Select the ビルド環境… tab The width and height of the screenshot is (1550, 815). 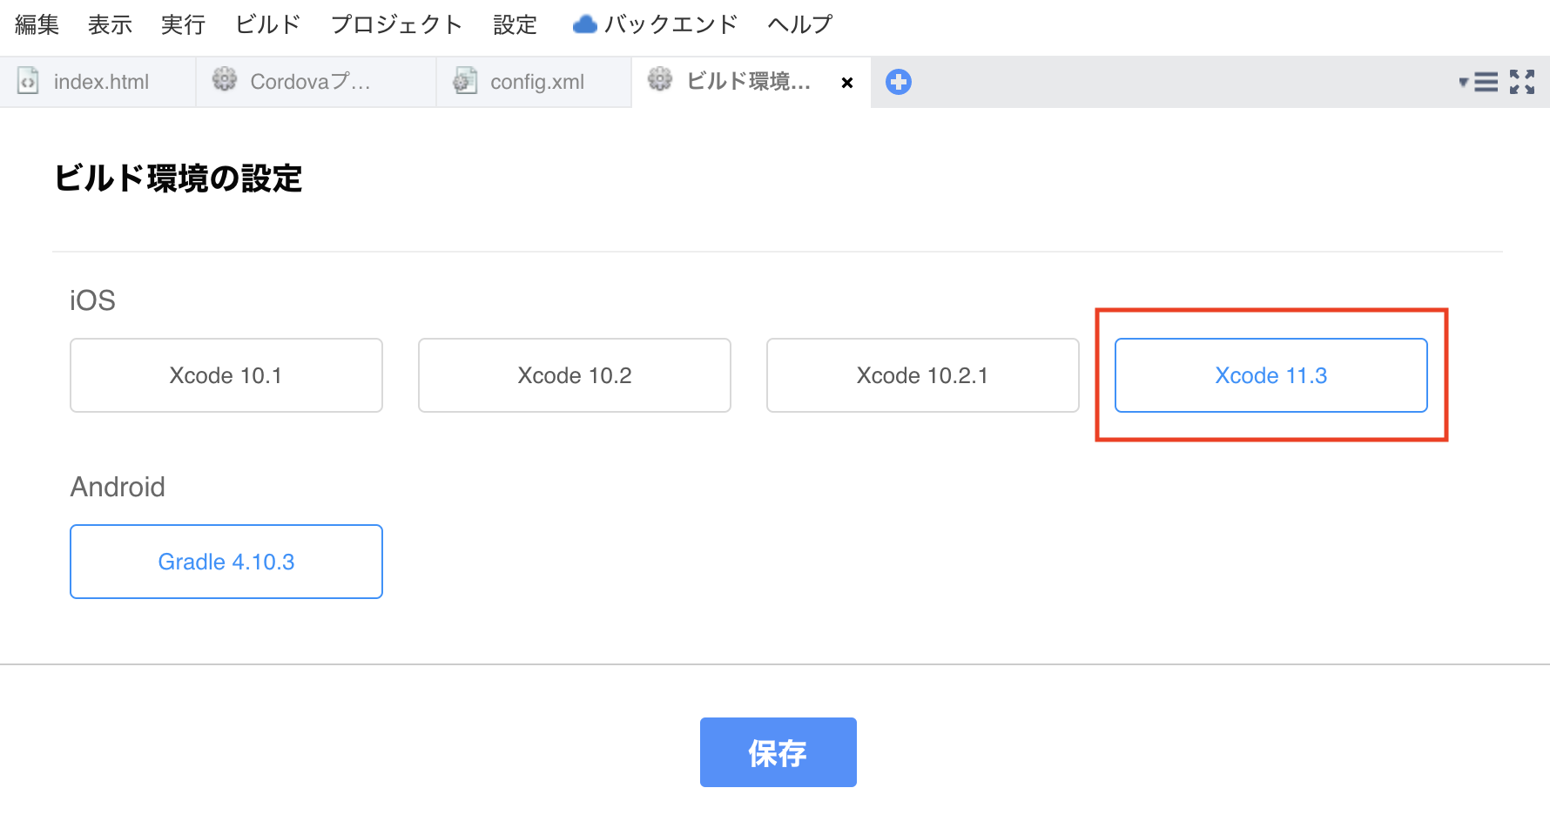coord(751,82)
